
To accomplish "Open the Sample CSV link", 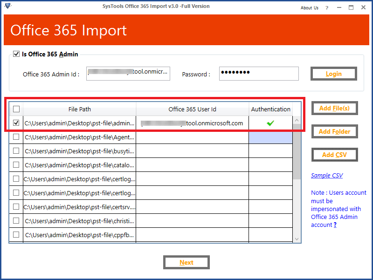I will click(327, 176).
